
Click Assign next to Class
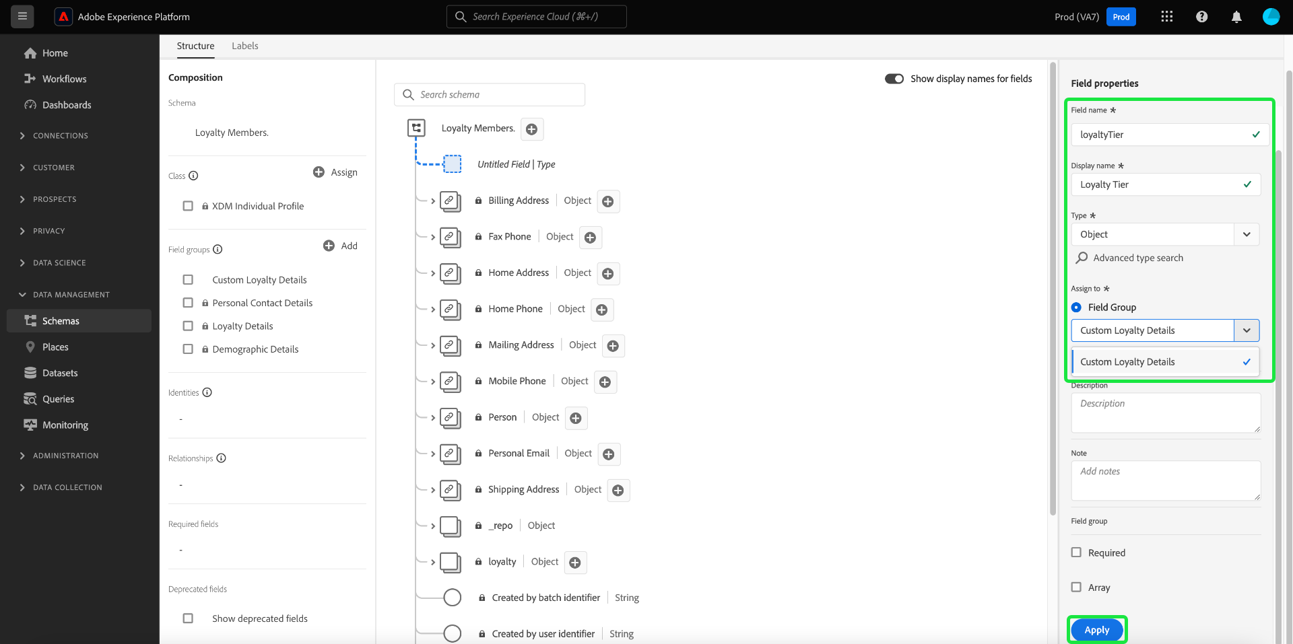[x=335, y=172]
